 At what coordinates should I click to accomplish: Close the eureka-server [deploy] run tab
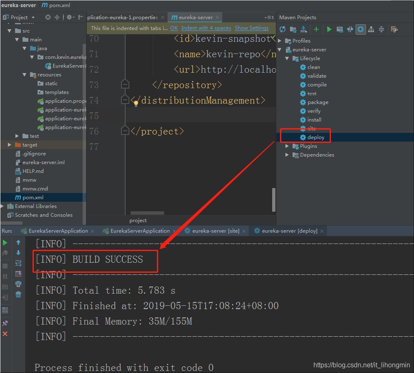coord(322,231)
